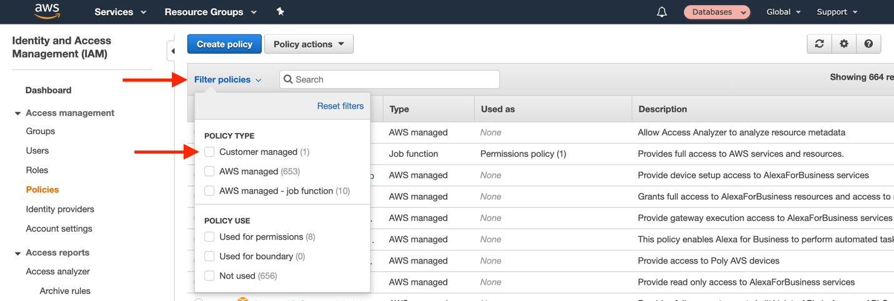Click the Create policy button
Screen dimensions: 894x301
point(224,44)
